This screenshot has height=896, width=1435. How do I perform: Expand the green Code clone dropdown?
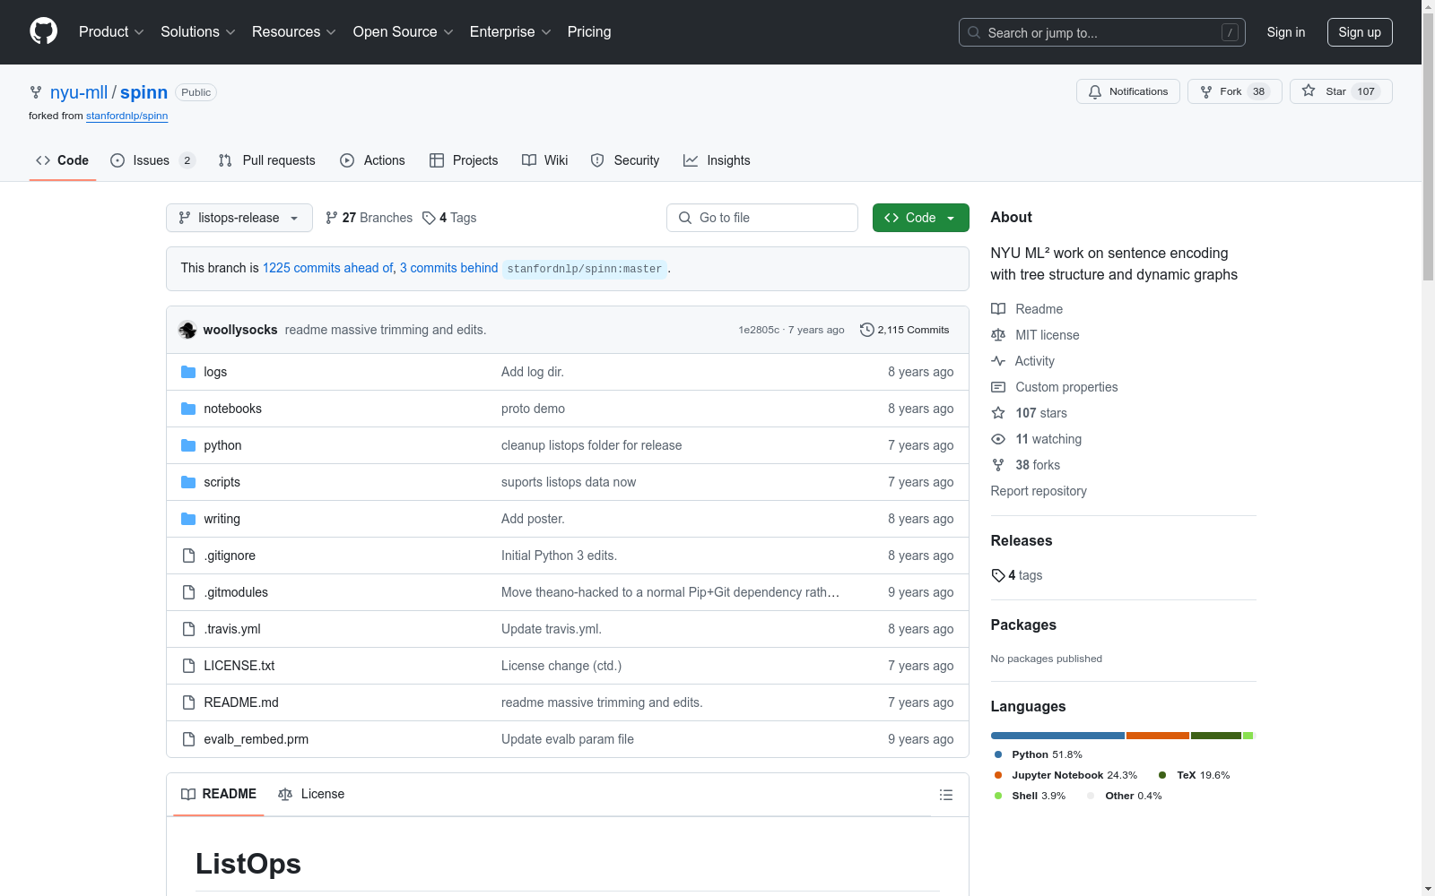(921, 218)
